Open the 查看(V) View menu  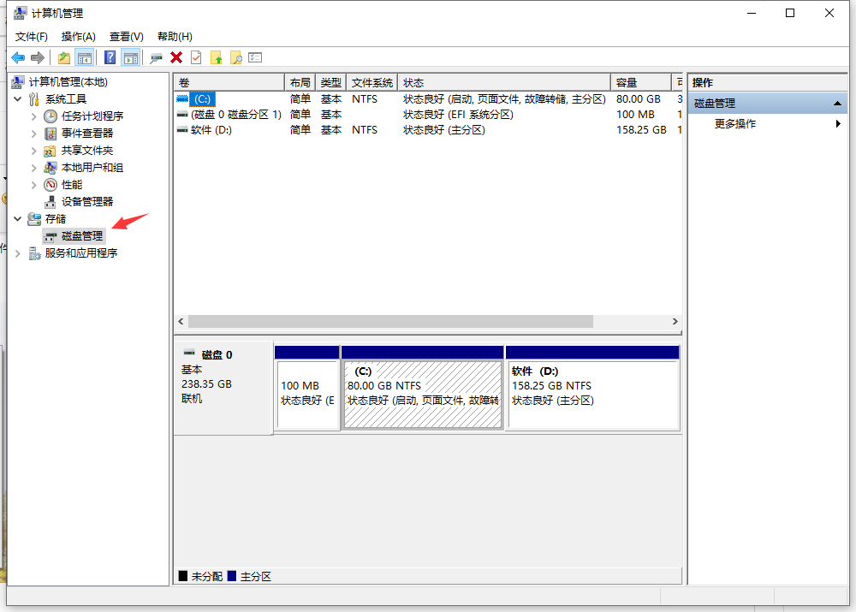point(126,37)
